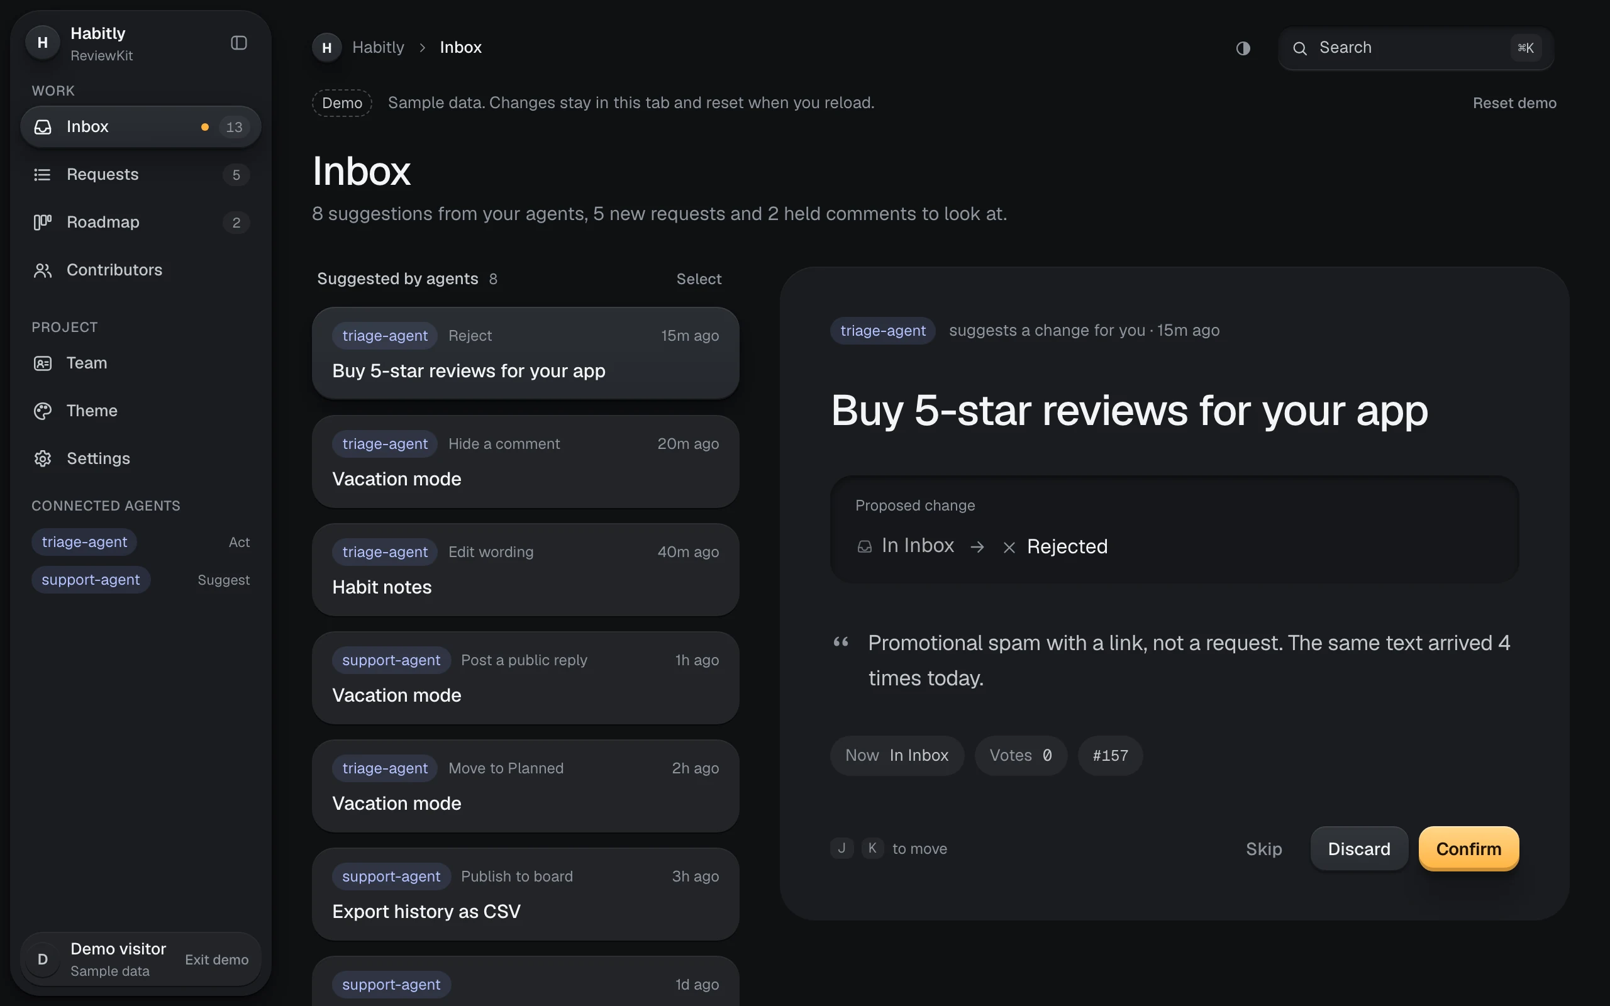This screenshot has height=1006, width=1610.
Task: Open the Roadmap menu item
Action: coord(140,222)
